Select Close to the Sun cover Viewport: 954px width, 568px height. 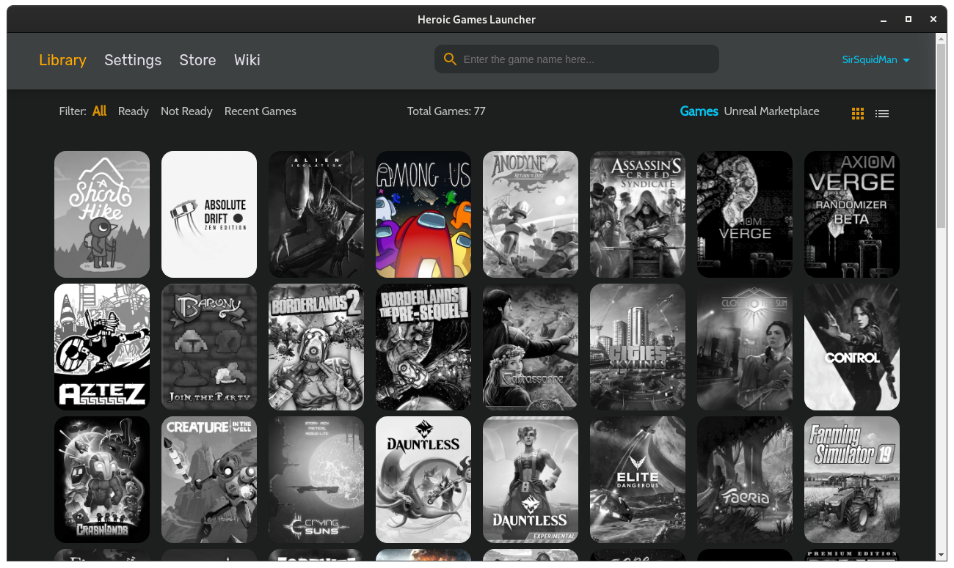click(x=745, y=347)
